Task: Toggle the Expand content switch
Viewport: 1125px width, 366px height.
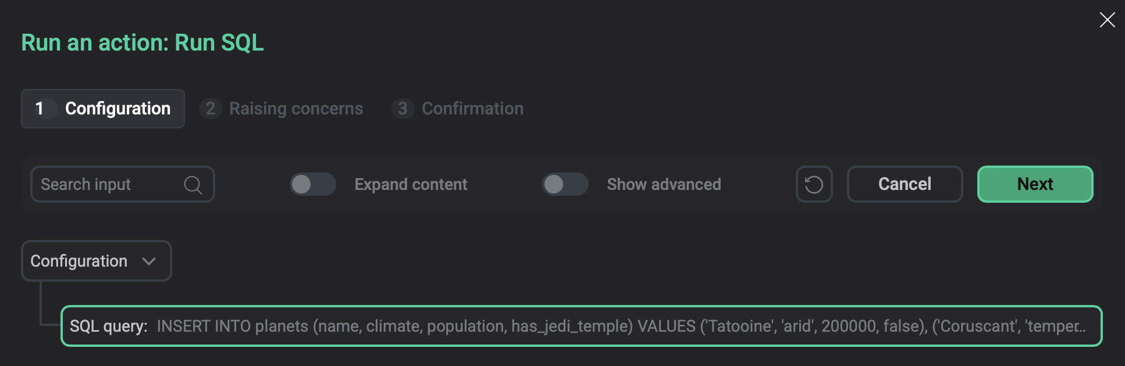Action: tap(313, 185)
